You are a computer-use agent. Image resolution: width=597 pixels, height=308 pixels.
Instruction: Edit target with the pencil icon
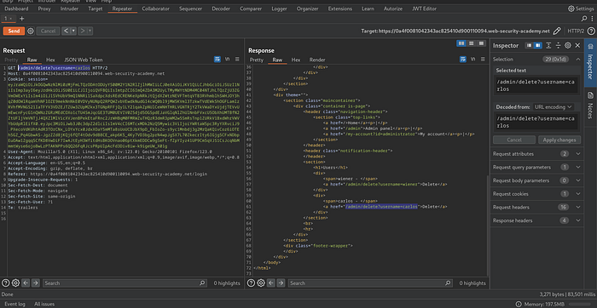click(557, 31)
